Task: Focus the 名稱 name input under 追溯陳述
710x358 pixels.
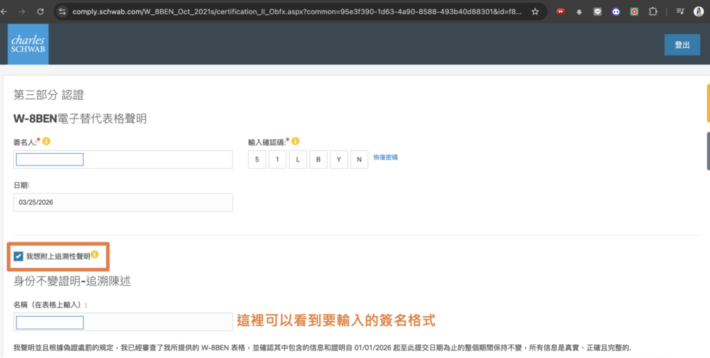Action: pos(50,322)
